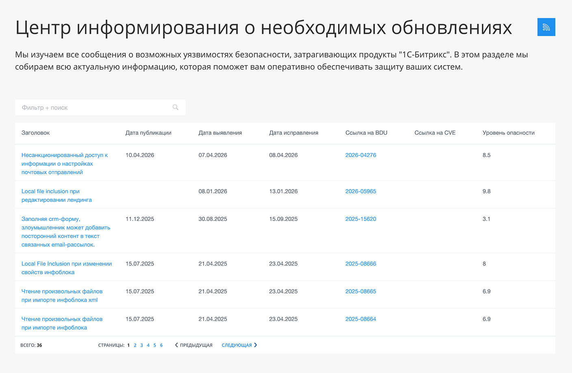Open BDU link 2025-08664
This screenshot has height=373, width=572.
(361, 319)
